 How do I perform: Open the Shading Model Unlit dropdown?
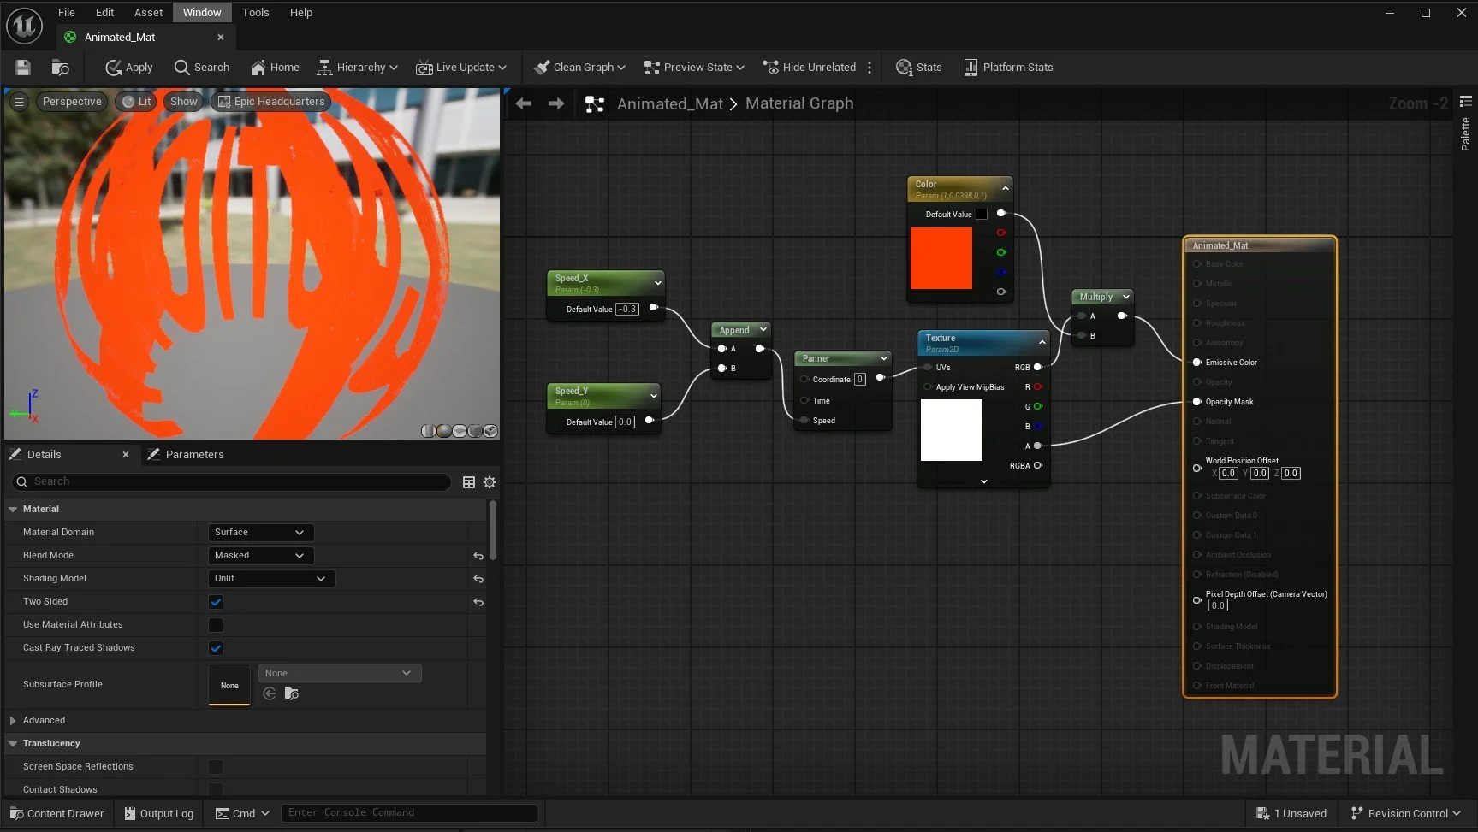point(271,578)
